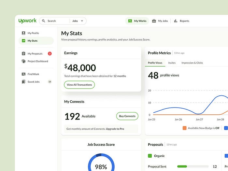Click the Reports bar chart icon
228x171 pixels.
tap(176, 21)
